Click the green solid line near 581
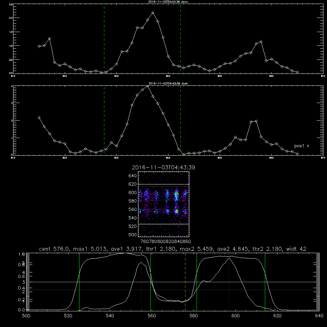The width and height of the screenshot is (327, 327). click(197, 282)
